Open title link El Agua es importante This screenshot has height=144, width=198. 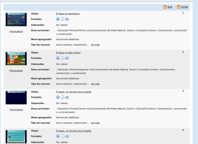[x=68, y=14]
